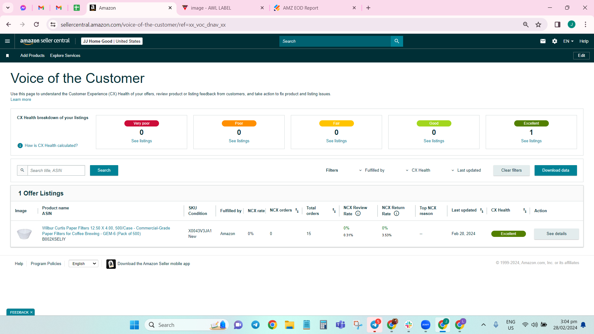Open Slack from the taskbar
Image resolution: width=594 pixels, height=334 pixels.
point(409,325)
